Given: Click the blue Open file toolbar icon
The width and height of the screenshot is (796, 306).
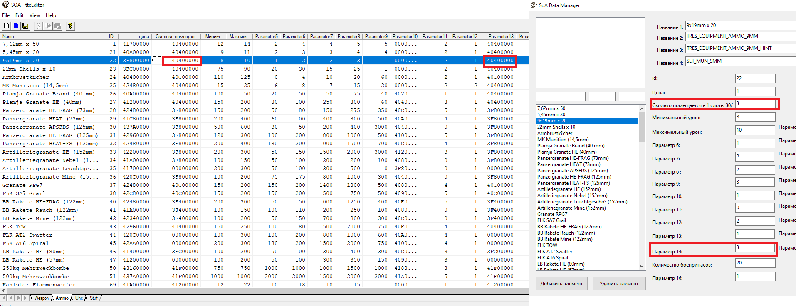Looking at the screenshot, I should pos(16,26).
